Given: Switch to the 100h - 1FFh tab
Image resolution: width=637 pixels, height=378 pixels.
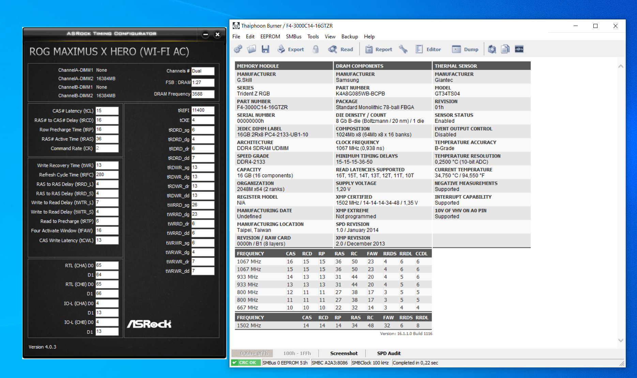Looking at the screenshot, I should point(297,353).
